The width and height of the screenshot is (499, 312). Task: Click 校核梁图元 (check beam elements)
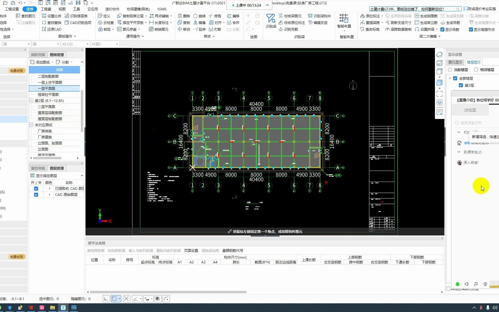290,16
